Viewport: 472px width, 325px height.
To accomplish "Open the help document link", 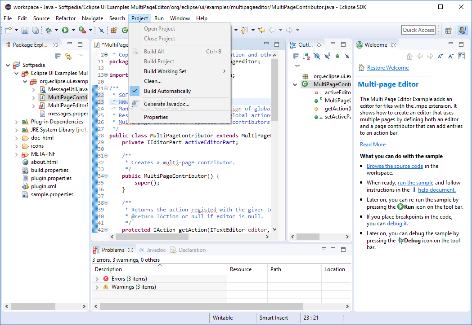I will point(437,190).
